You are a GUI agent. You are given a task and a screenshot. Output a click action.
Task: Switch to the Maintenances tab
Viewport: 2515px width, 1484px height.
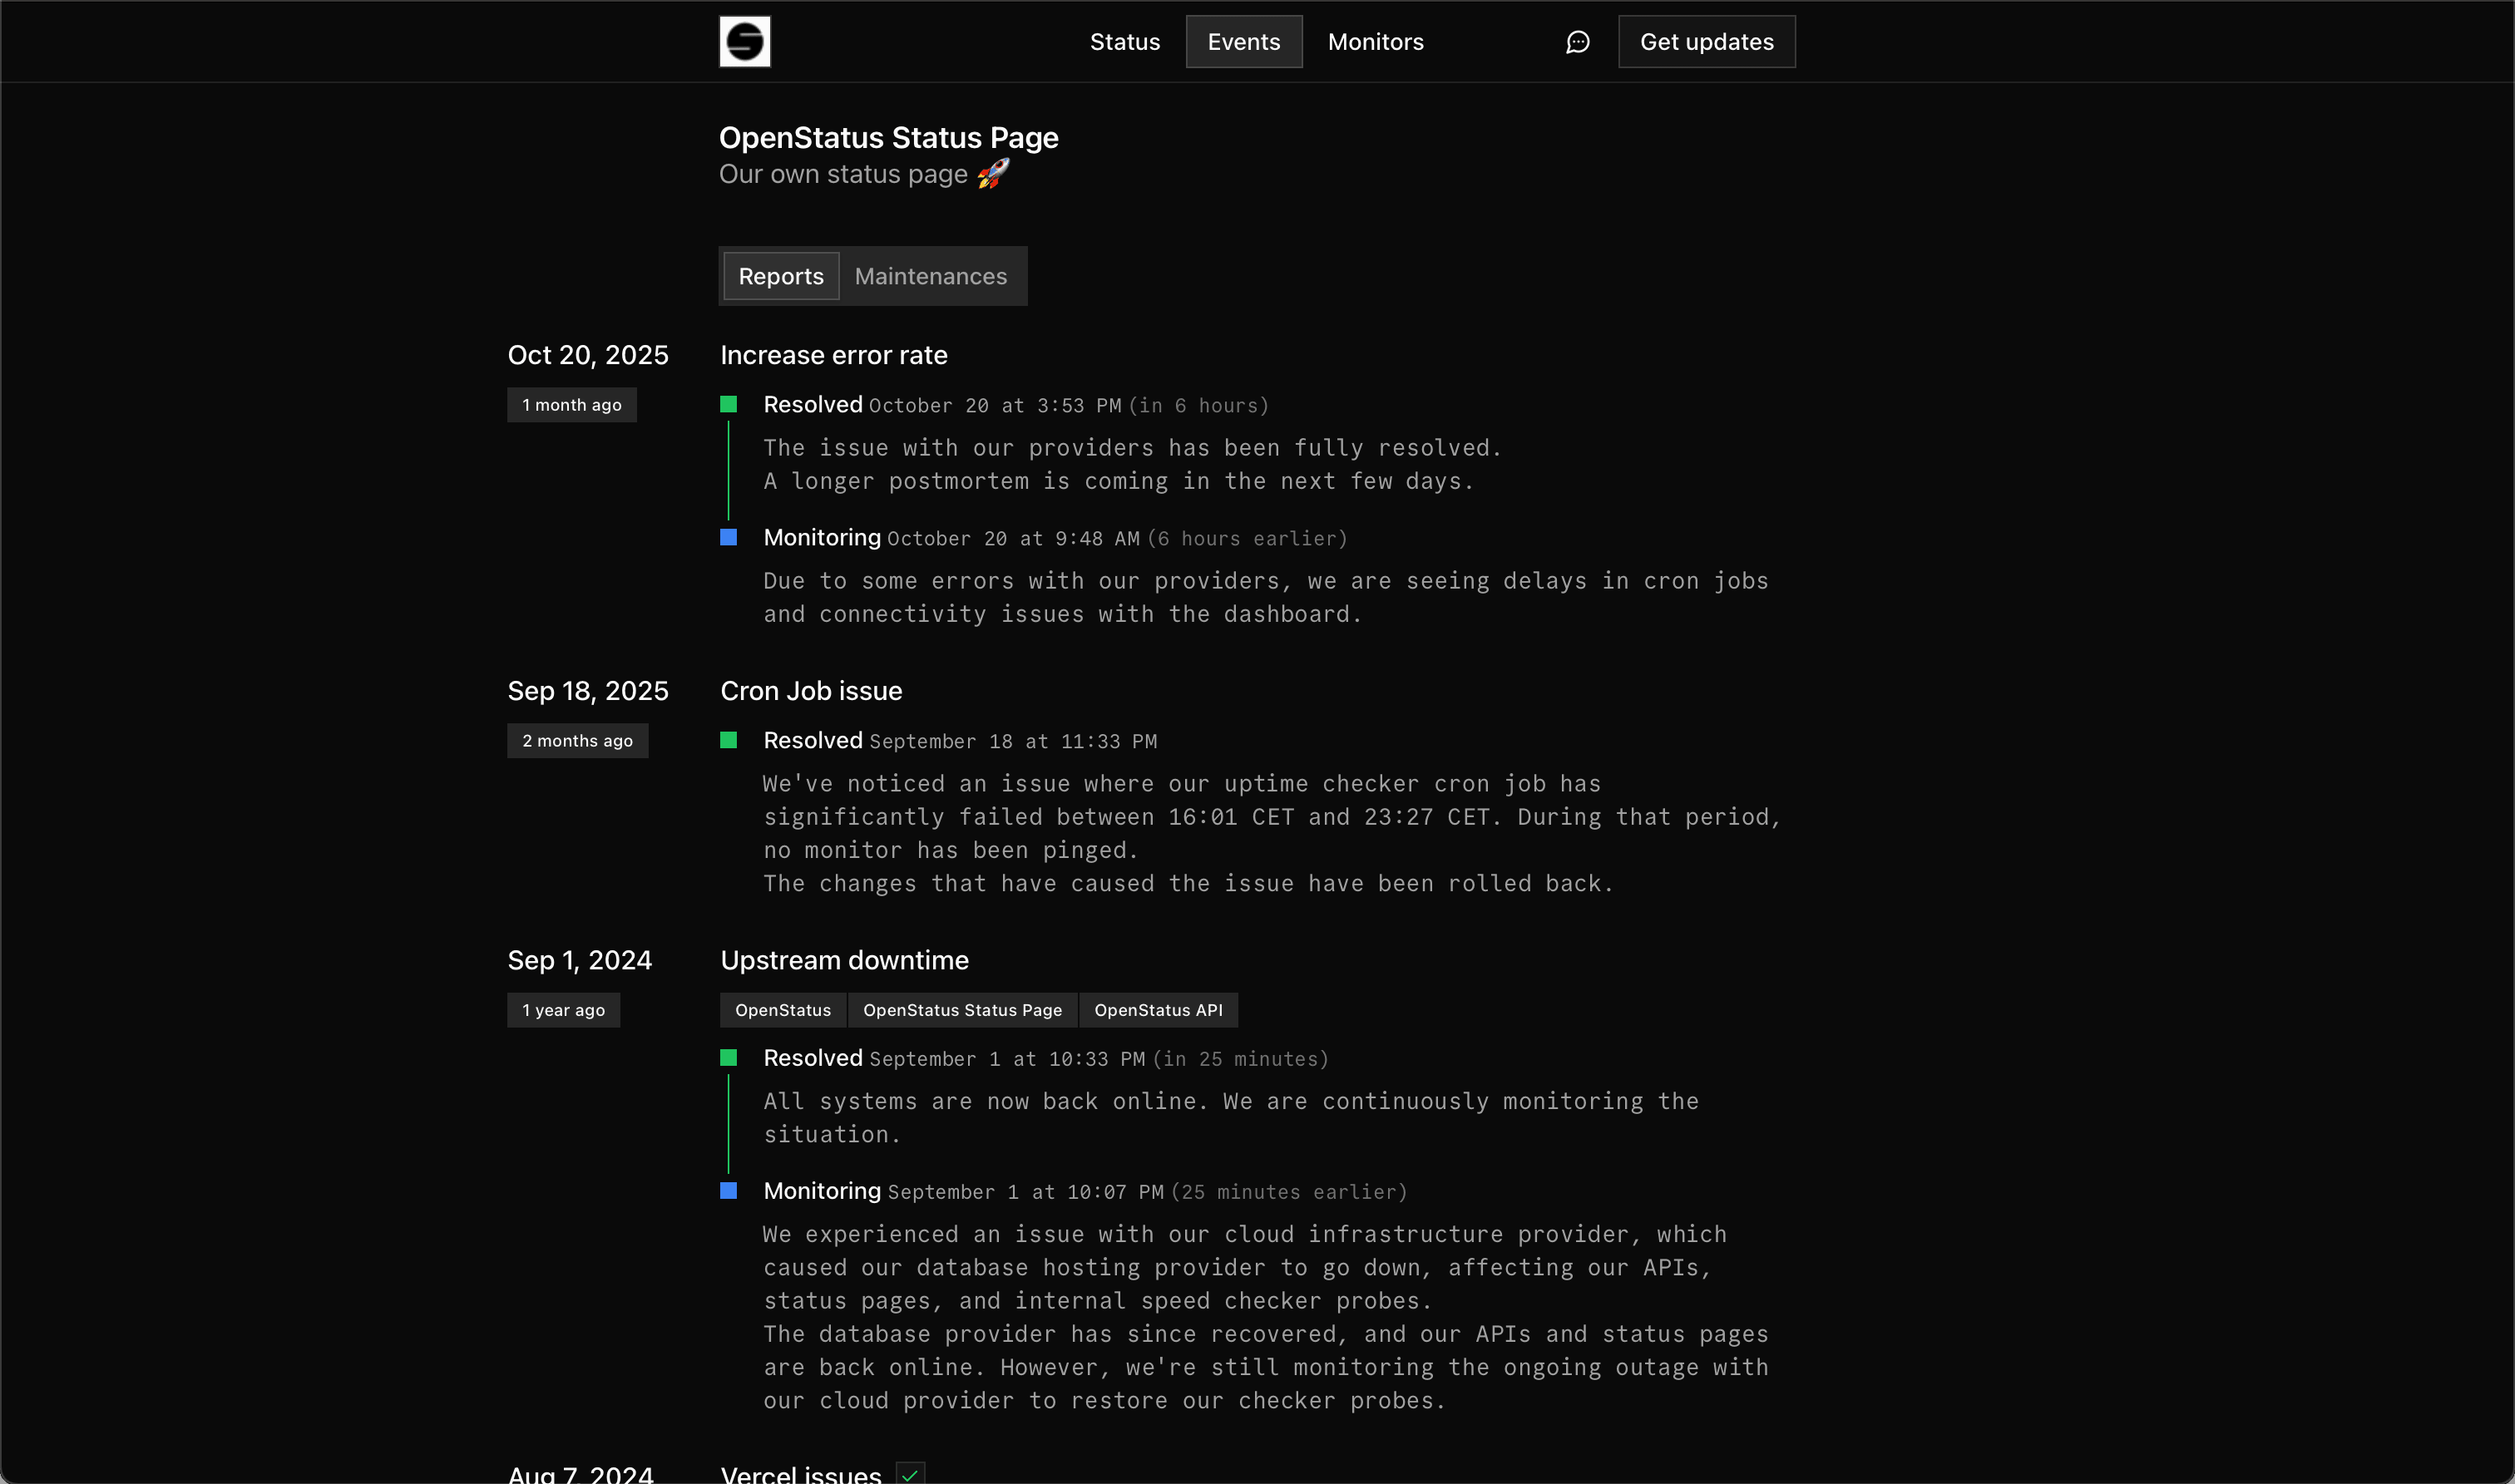pyautogui.click(x=931, y=276)
